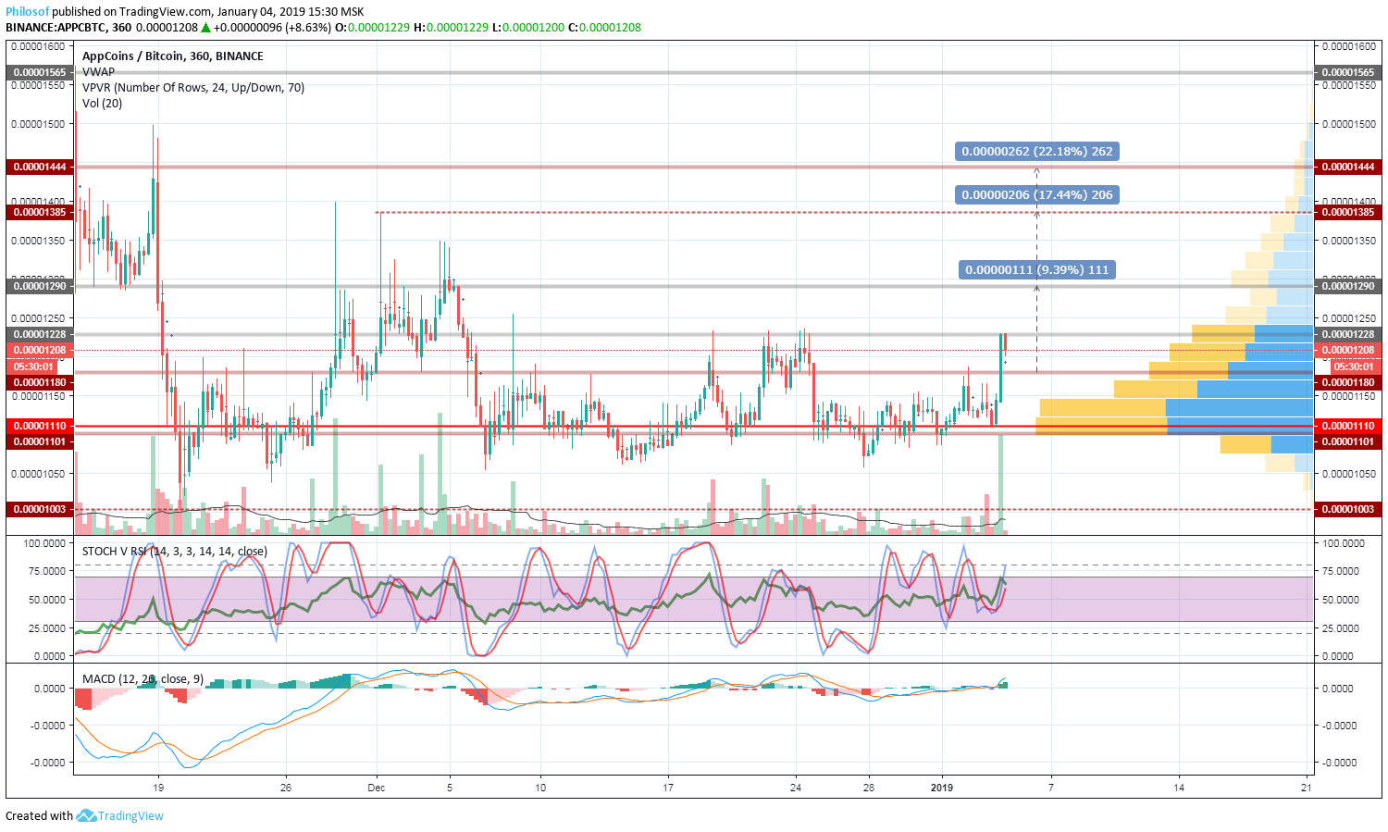1388x832 pixels.
Task: Select the VWAP indicator label
Action: coord(98,71)
